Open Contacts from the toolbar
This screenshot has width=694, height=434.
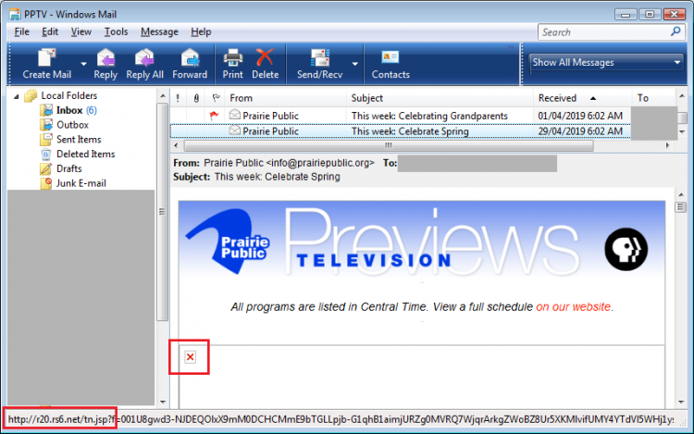coord(390,64)
